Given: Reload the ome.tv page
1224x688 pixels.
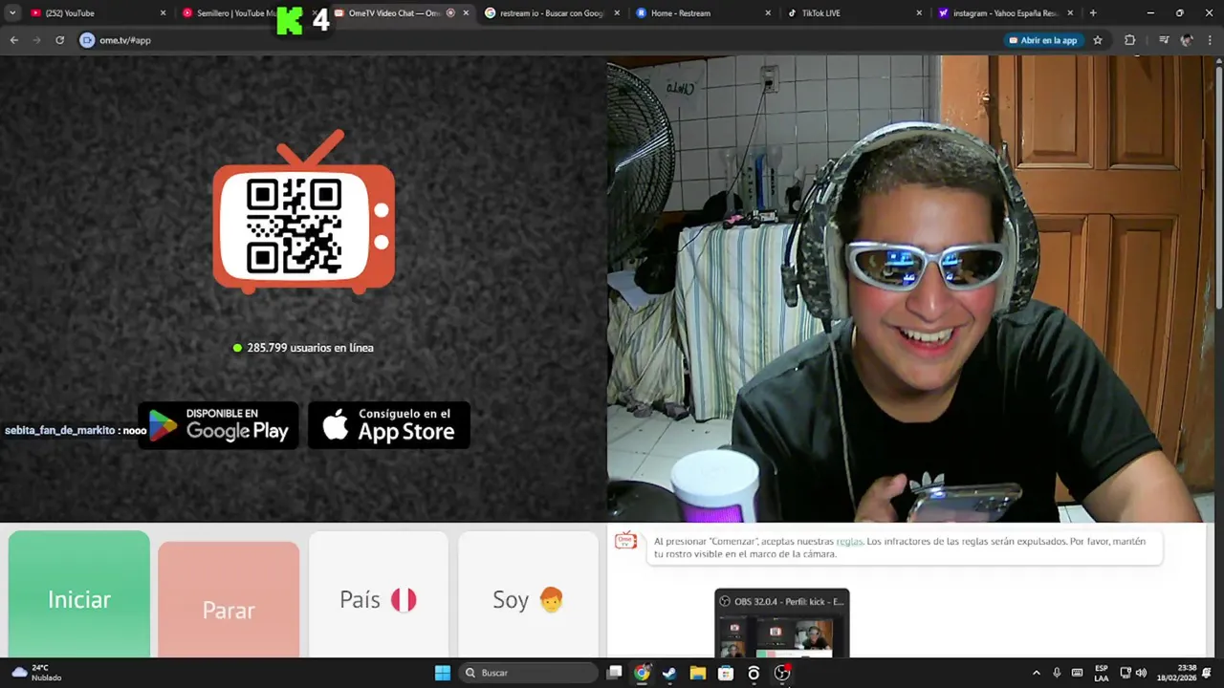Looking at the screenshot, I should pos(60,40).
